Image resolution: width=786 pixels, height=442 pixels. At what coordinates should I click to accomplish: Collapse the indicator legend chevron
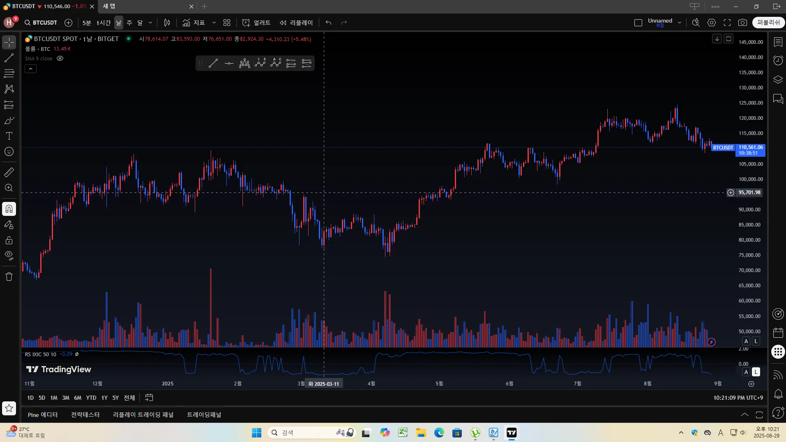(x=30, y=69)
